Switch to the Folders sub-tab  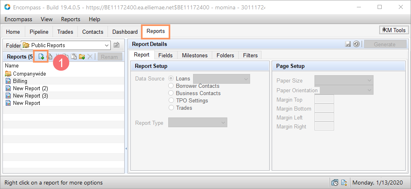[x=225, y=55]
